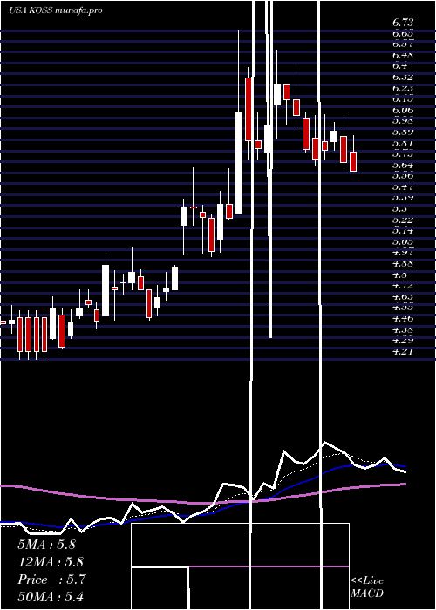
Task: Click the 6.48 price axis label
Action: tap(403, 56)
